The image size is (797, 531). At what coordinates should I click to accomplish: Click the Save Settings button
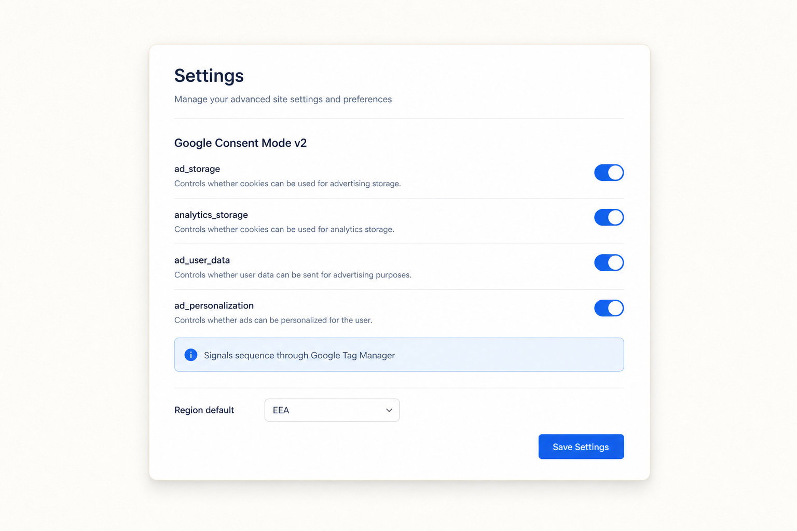pyautogui.click(x=581, y=446)
